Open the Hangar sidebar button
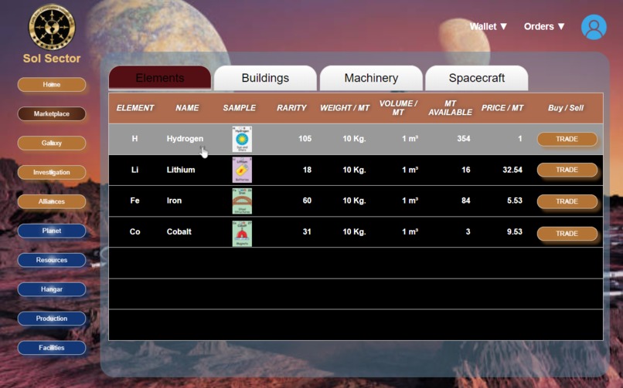 [52, 289]
